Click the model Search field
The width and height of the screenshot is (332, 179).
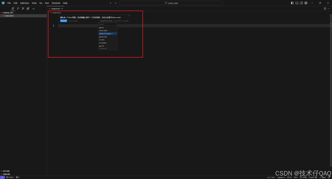108,24
